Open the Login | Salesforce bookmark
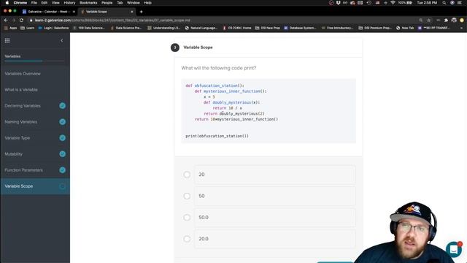The image size is (467, 263). tap(53, 28)
